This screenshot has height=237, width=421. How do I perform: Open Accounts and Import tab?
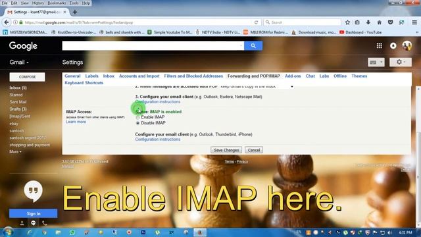(139, 76)
